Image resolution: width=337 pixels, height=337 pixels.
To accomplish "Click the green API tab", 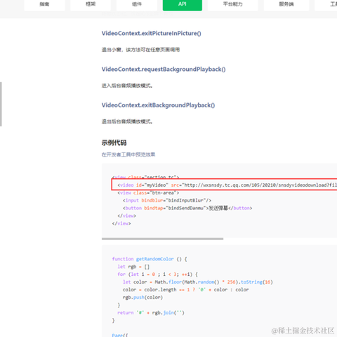I will [183, 4].
